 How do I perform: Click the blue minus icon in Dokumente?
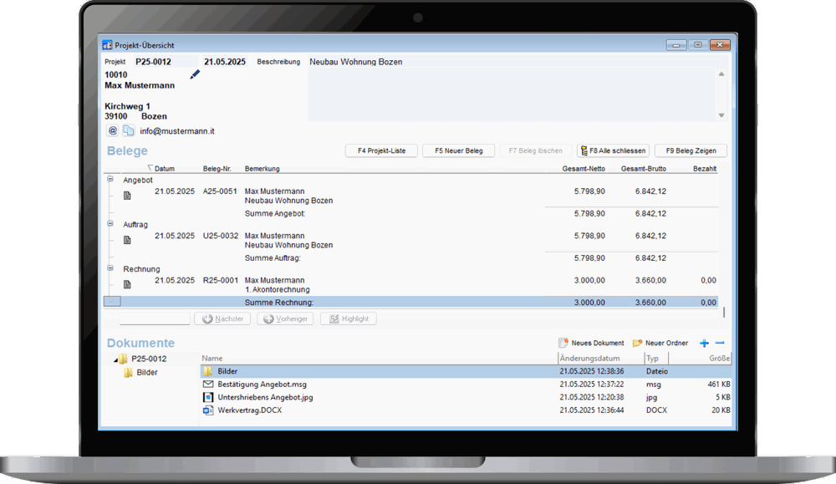[x=720, y=343]
